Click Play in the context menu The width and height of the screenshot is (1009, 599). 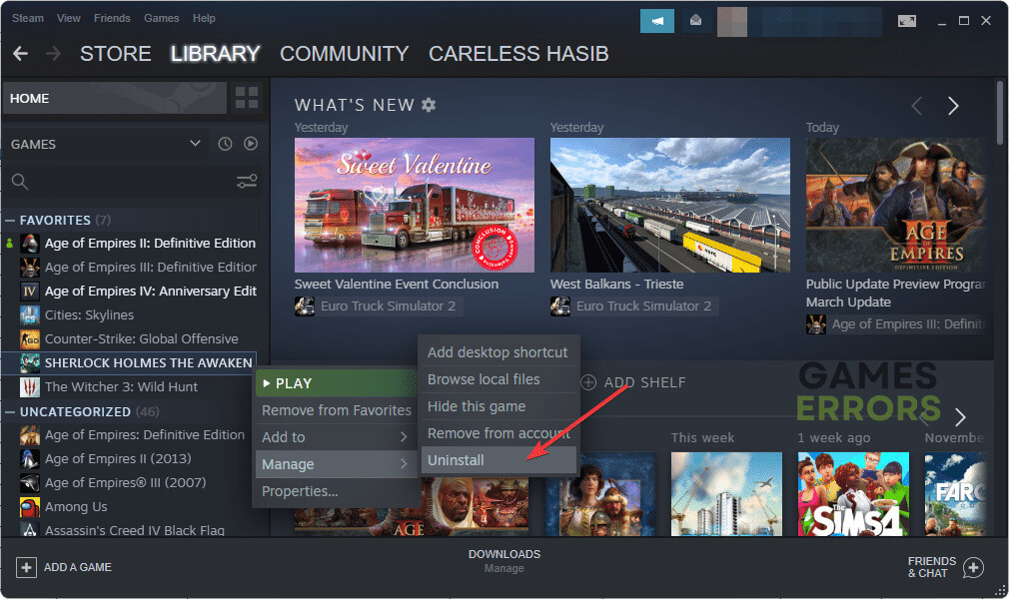pyautogui.click(x=335, y=383)
